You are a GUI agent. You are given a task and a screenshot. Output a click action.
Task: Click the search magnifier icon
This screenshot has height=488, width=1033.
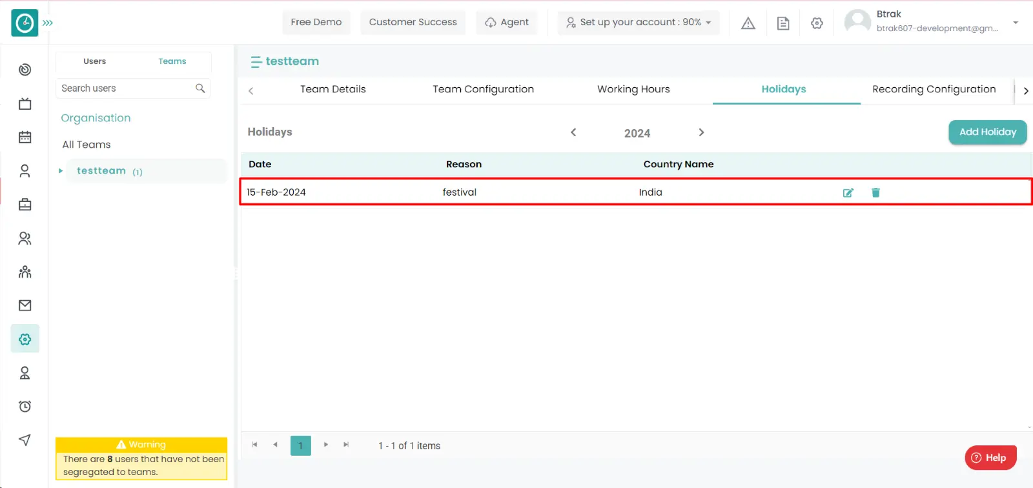coord(200,88)
